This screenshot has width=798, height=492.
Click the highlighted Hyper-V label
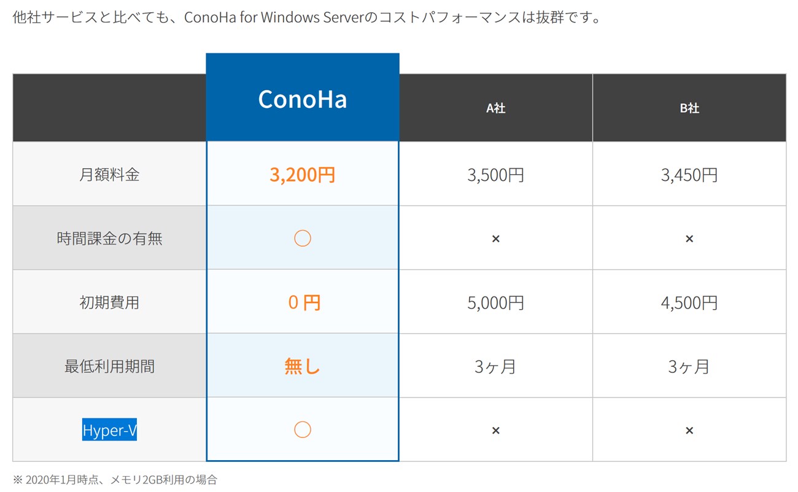[x=109, y=431]
